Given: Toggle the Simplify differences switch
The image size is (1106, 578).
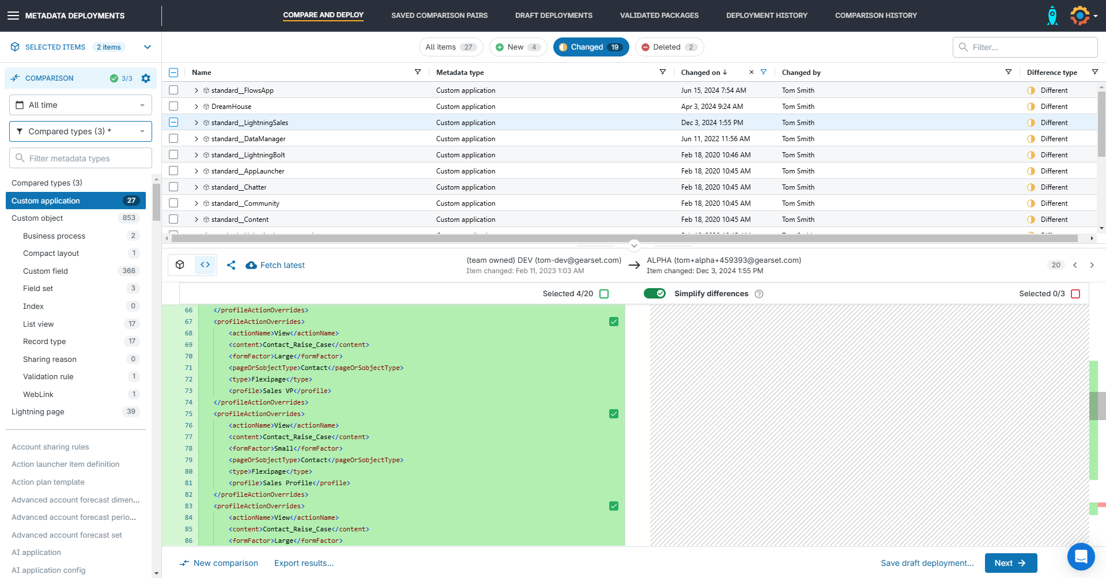Looking at the screenshot, I should pyautogui.click(x=655, y=293).
